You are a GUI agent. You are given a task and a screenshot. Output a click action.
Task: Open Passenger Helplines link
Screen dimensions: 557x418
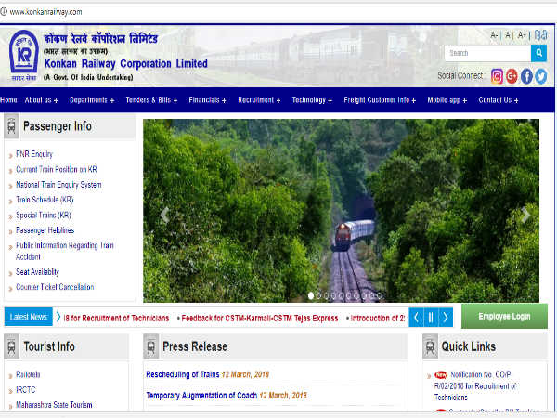coord(45,230)
